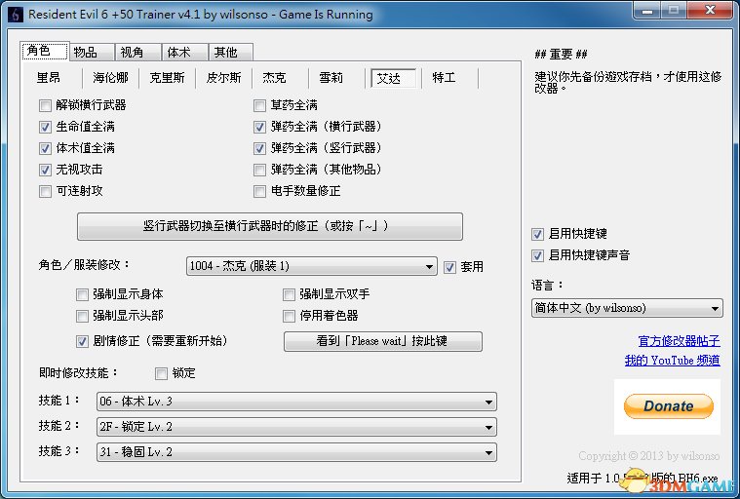Open the 语言 language dropdown
The height and width of the screenshot is (499, 740).
[x=627, y=308]
